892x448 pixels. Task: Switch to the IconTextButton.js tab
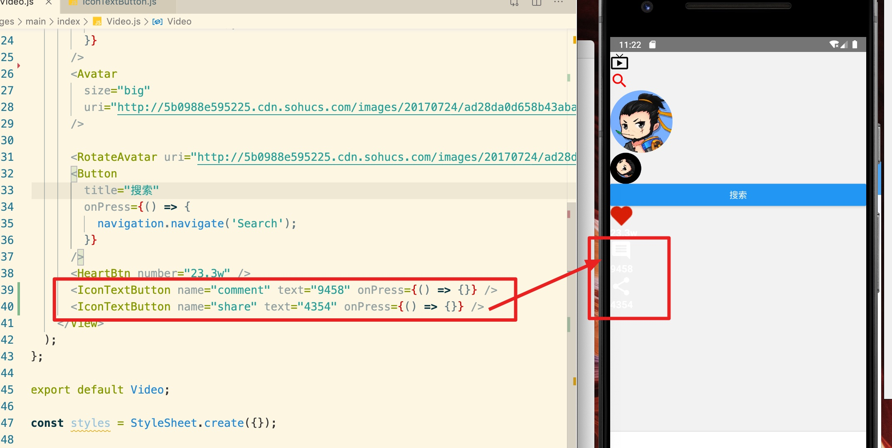pyautogui.click(x=119, y=3)
